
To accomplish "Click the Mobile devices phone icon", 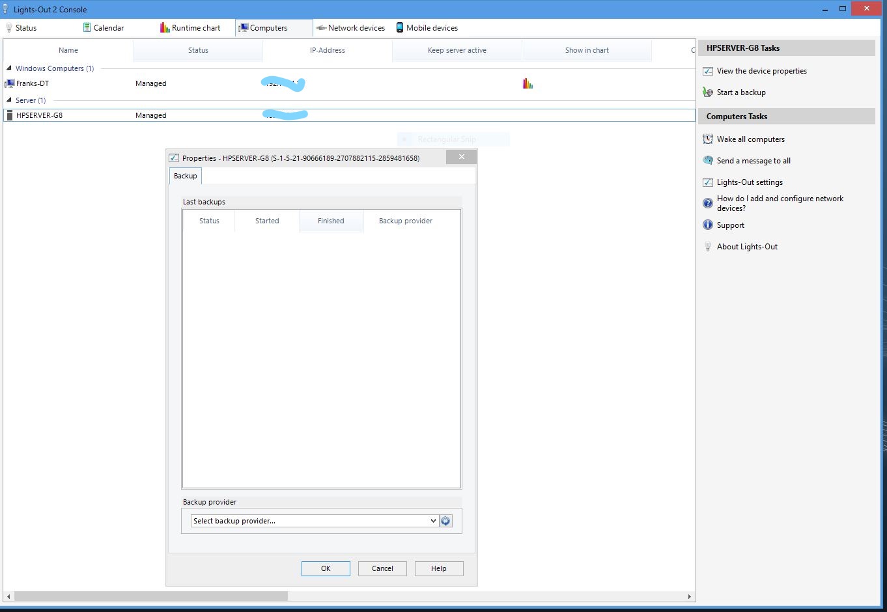I will point(400,28).
